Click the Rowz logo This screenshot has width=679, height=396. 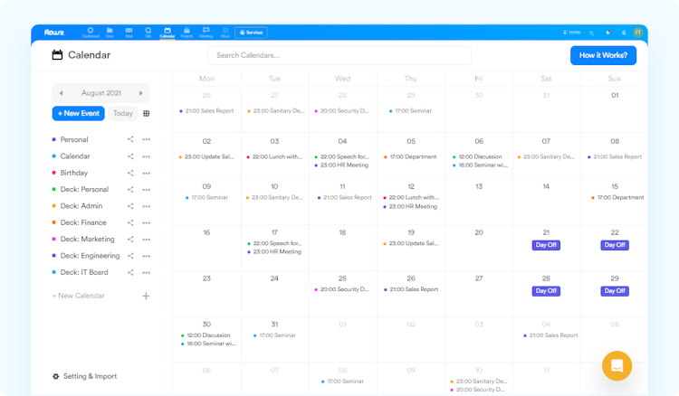coord(54,33)
